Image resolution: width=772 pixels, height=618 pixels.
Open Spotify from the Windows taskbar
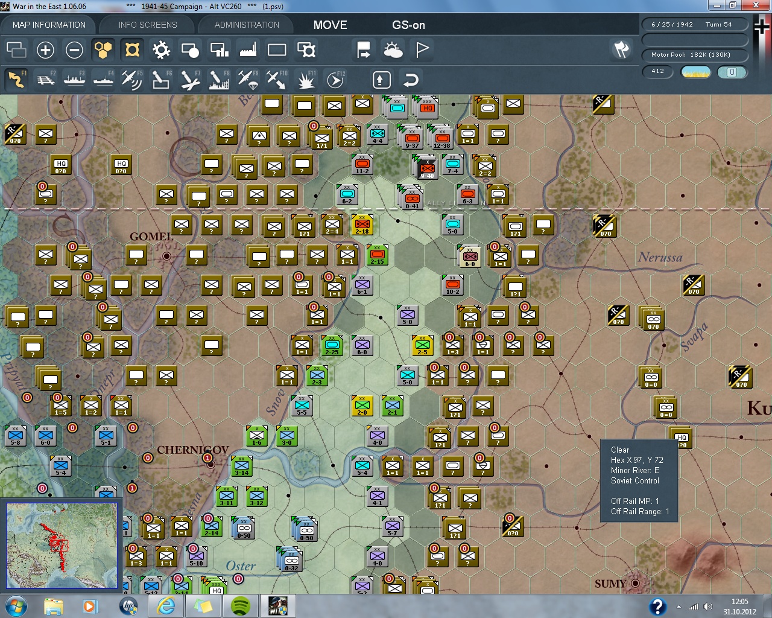coord(241,605)
